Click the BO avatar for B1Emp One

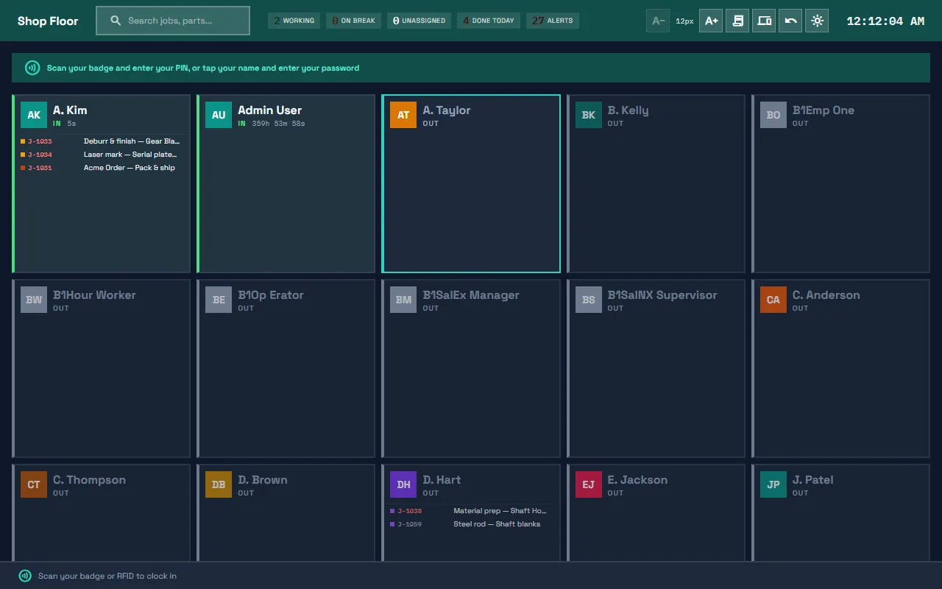click(773, 115)
